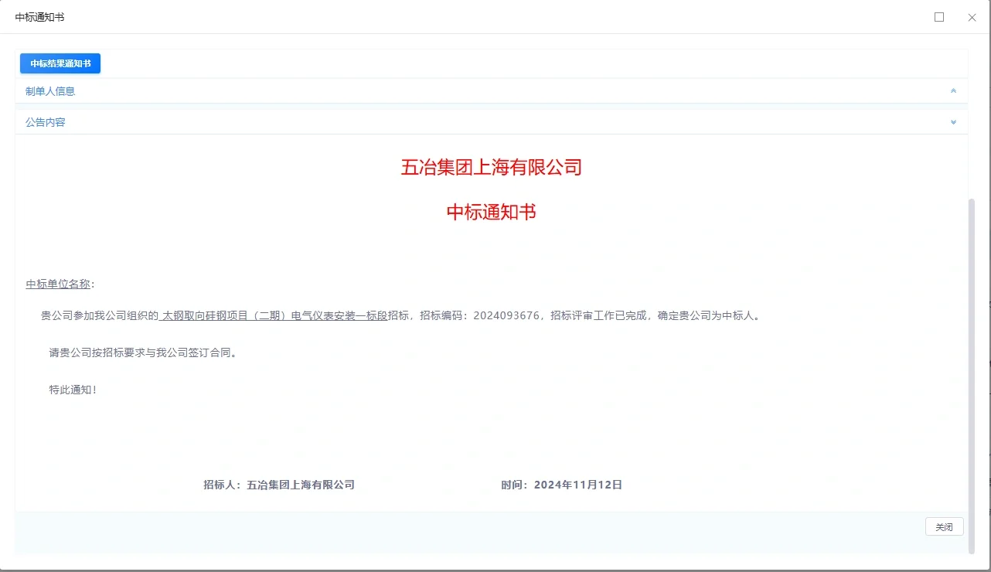Select the 公告内容 section header
The image size is (991, 572).
pos(44,121)
